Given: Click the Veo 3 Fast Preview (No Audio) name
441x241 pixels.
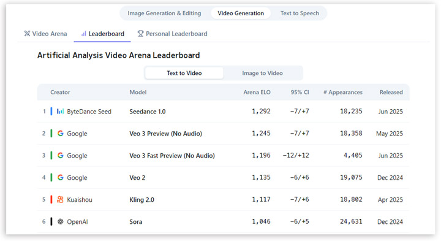Looking at the screenshot, I should (172, 155).
